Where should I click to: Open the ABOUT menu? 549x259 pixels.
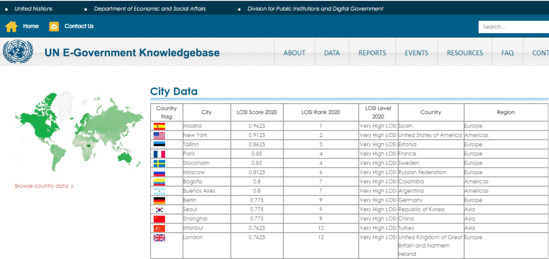294,53
